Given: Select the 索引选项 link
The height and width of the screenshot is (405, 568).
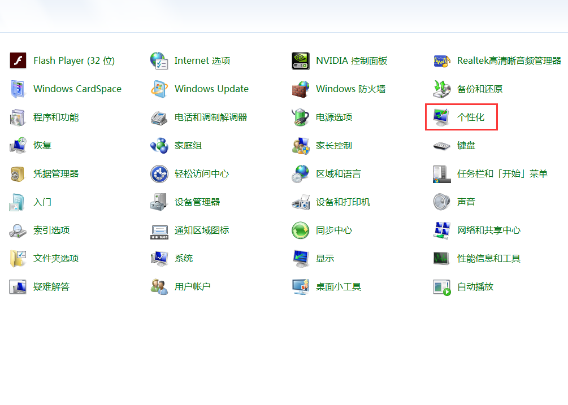Looking at the screenshot, I should point(51,230).
